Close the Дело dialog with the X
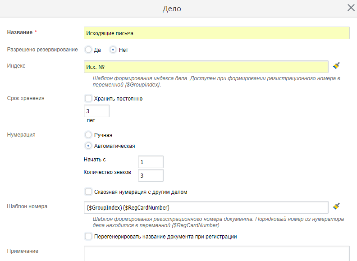The width and height of the screenshot is (357, 261). [x=351, y=8]
